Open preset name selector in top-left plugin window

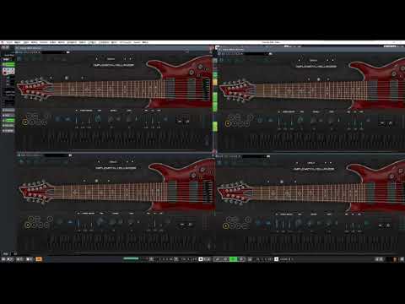coord(111,59)
